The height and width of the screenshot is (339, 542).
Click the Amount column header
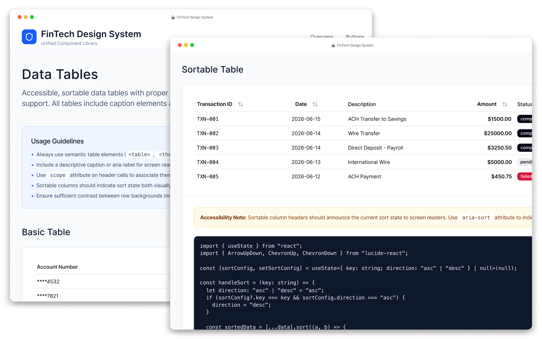[x=487, y=104]
